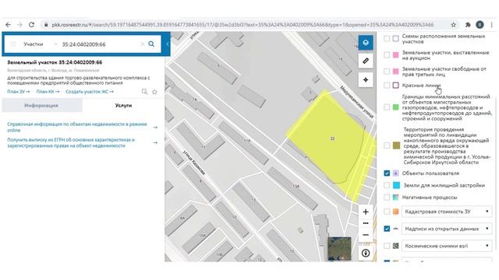Click the compass orientation button
The height and width of the screenshot is (280, 499).
pos(366,253)
